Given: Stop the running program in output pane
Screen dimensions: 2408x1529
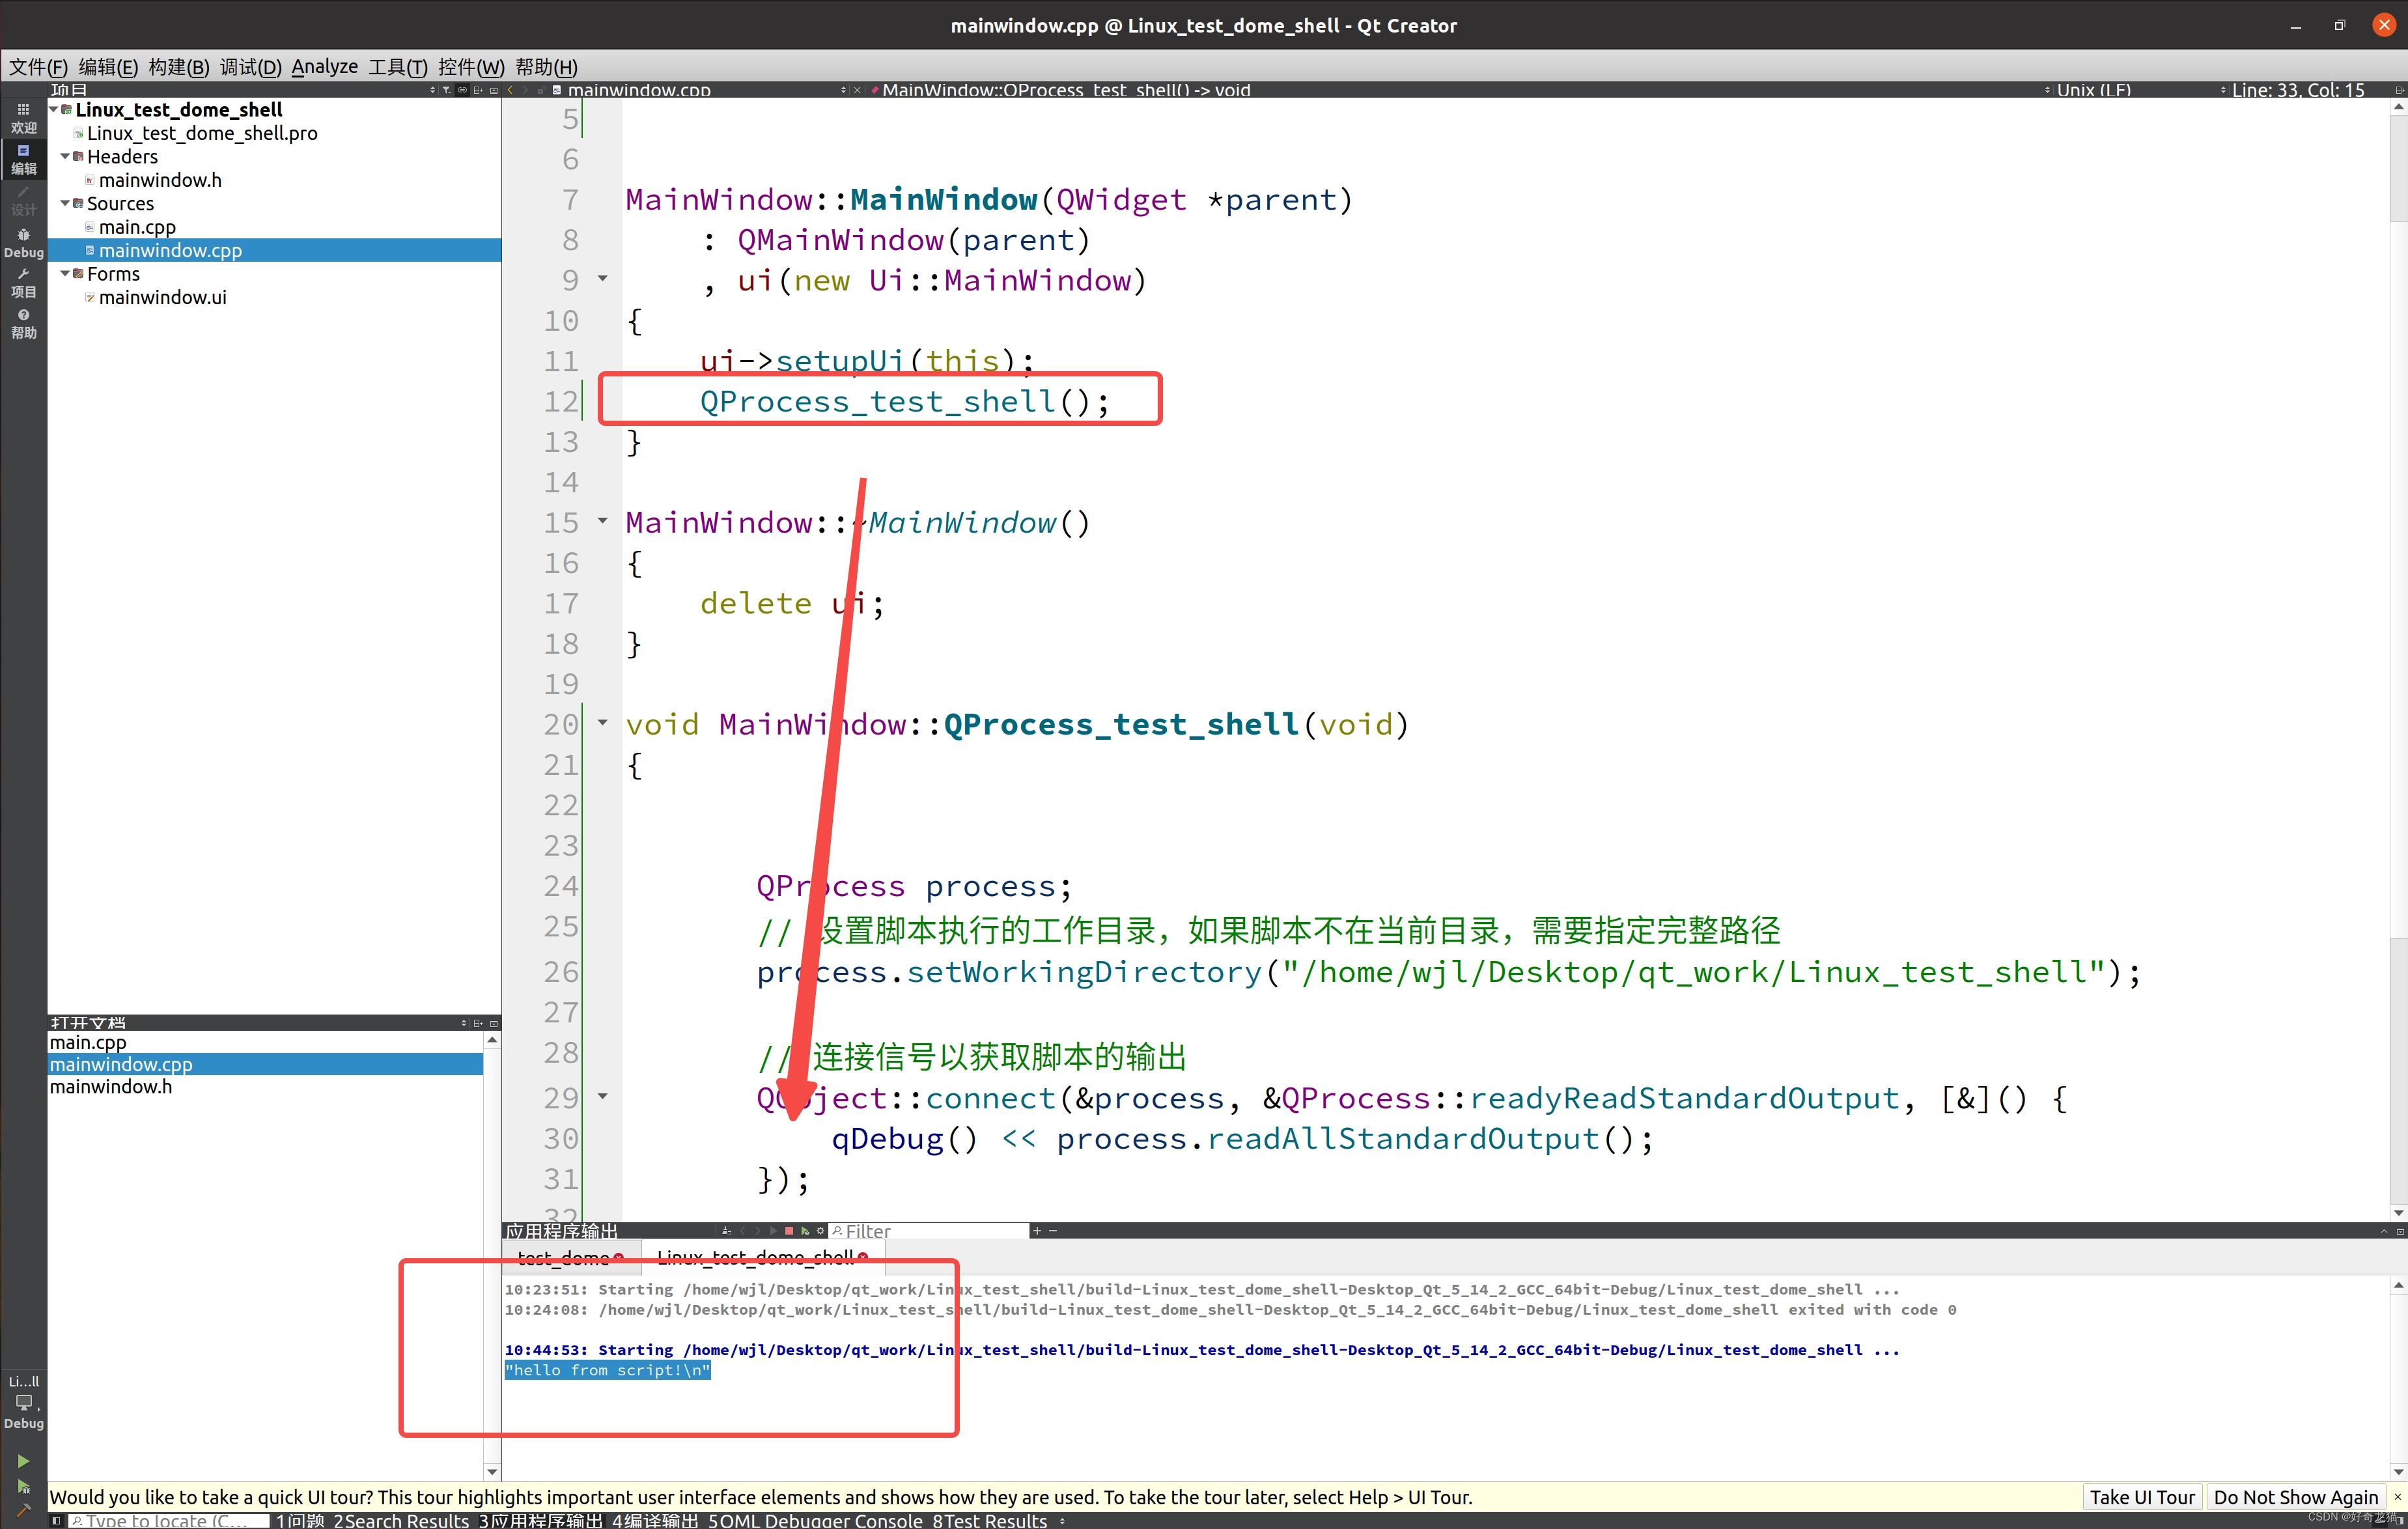Looking at the screenshot, I should pos(789,1231).
